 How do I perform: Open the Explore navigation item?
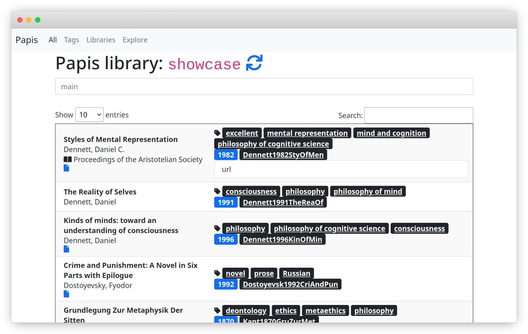[135, 40]
